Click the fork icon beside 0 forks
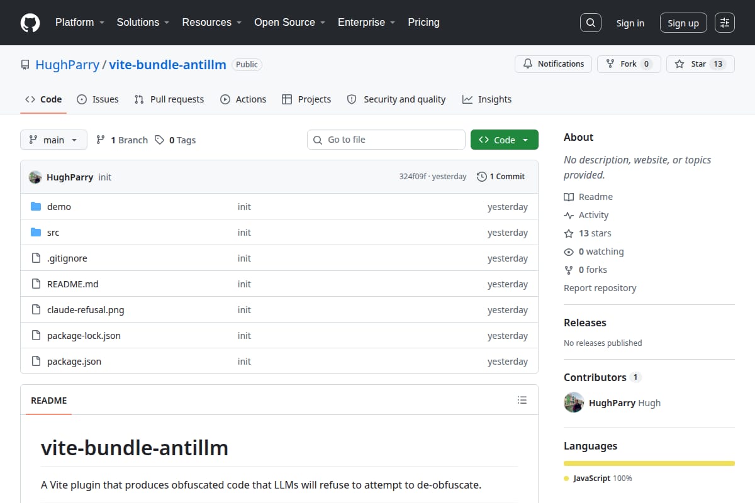The image size is (755, 503). 569,270
